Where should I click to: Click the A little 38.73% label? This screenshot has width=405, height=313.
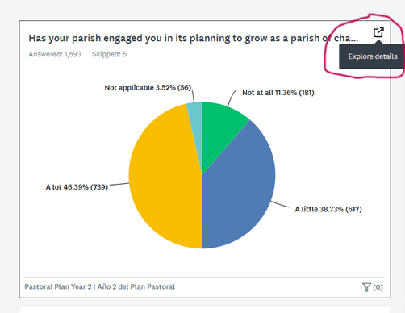[x=328, y=209]
